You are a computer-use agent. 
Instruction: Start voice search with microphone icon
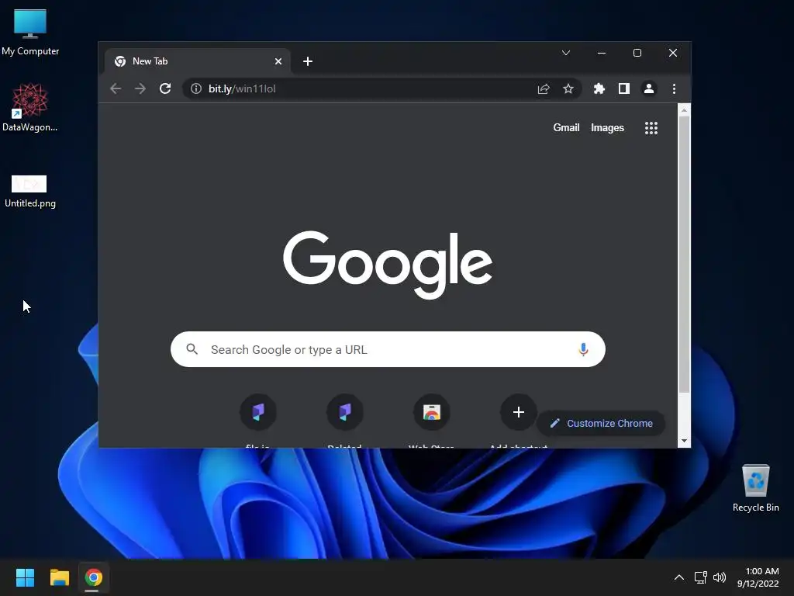point(583,349)
